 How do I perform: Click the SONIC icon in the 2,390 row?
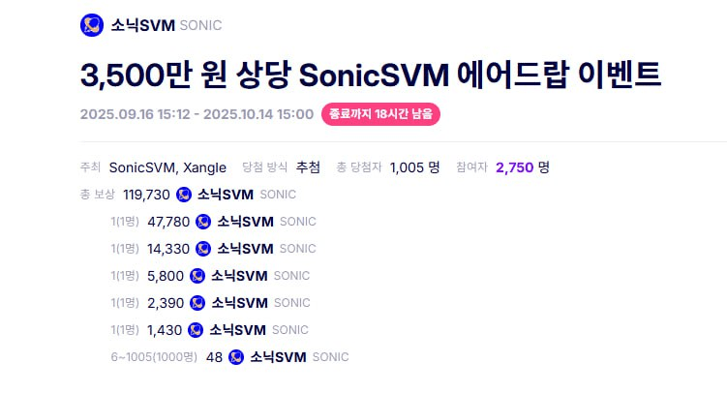pyautogui.click(x=197, y=303)
